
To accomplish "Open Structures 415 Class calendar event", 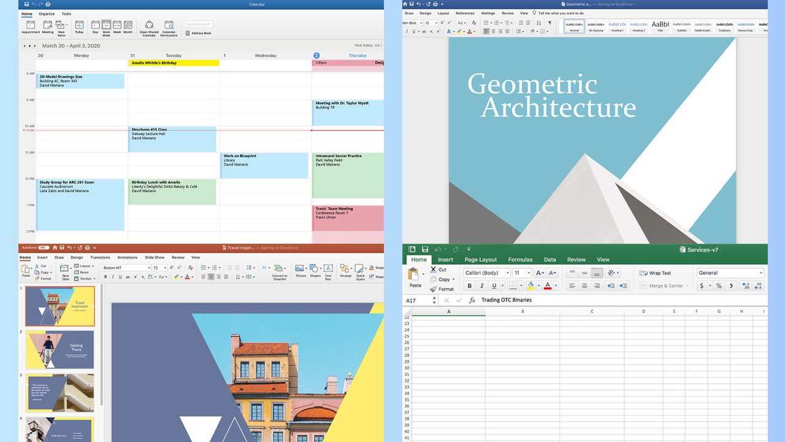I will pyautogui.click(x=172, y=139).
